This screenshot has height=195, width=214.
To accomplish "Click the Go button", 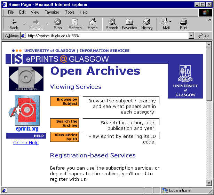I will coord(203,36).
